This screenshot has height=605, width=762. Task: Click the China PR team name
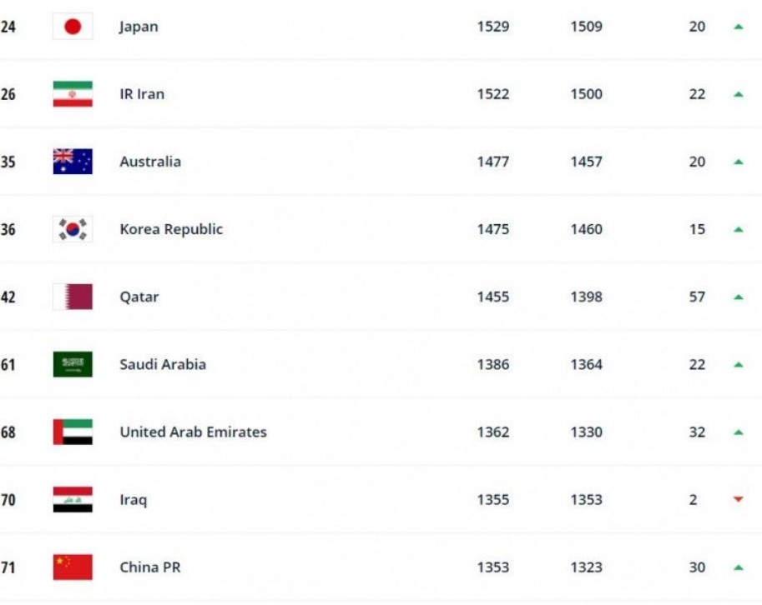[x=150, y=567]
